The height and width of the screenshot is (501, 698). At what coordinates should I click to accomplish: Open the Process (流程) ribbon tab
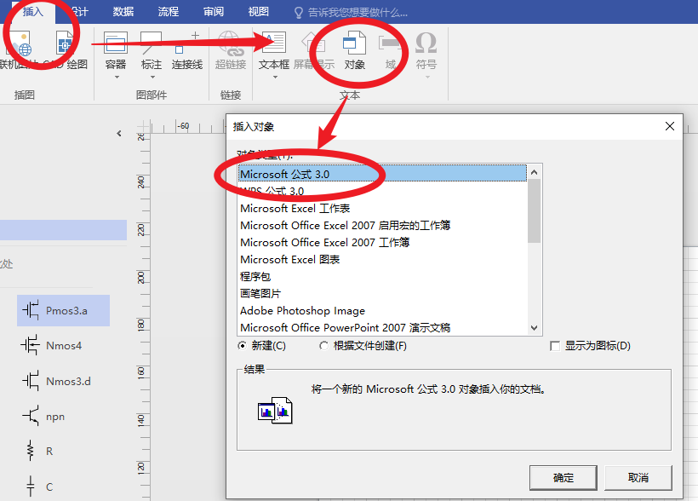tap(169, 12)
